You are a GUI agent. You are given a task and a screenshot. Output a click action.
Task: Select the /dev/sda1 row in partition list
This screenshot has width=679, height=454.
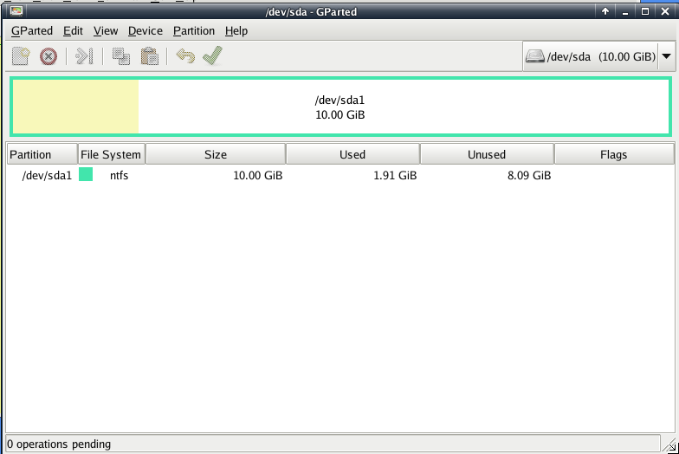tap(260, 175)
